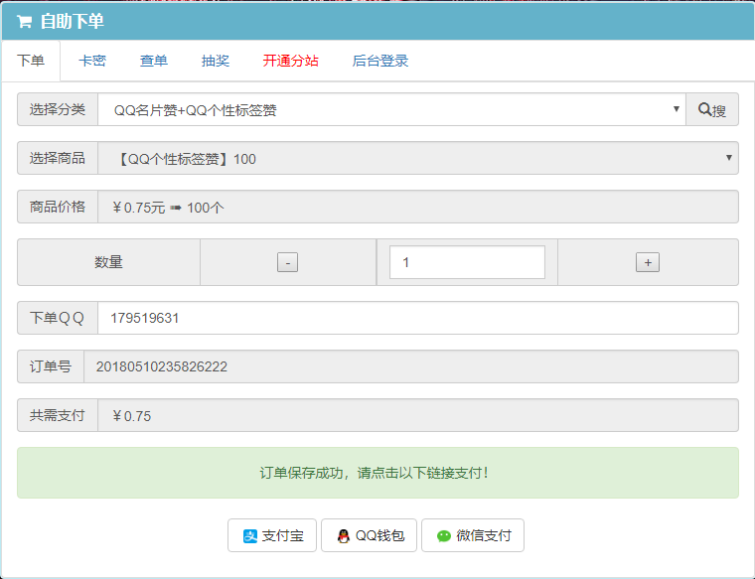Click the 共需支付 label
The image size is (755, 579).
58,415
